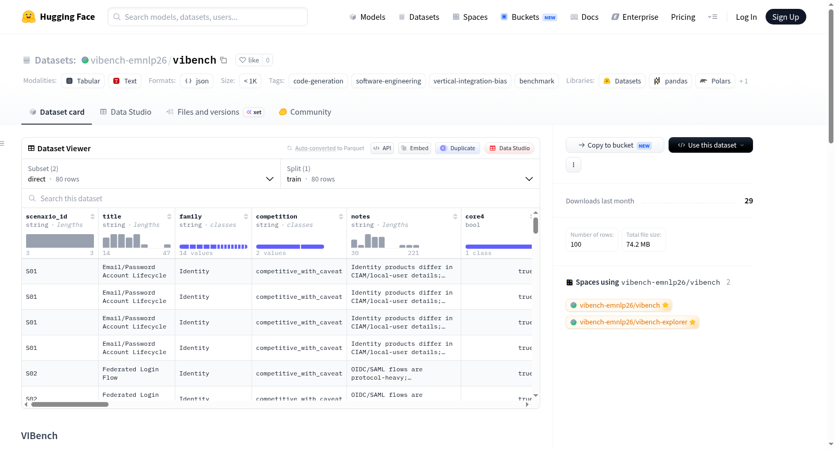Go to Spaces in the navigation
This screenshot has height=449, width=835.
tap(470, 17)
